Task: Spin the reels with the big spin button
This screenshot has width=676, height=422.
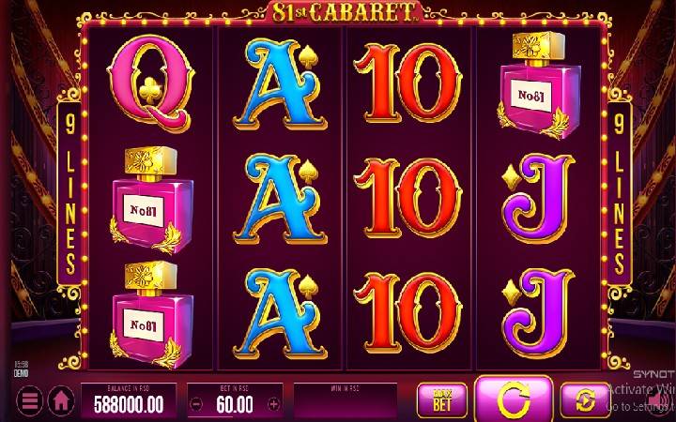Action: (514, 399)
